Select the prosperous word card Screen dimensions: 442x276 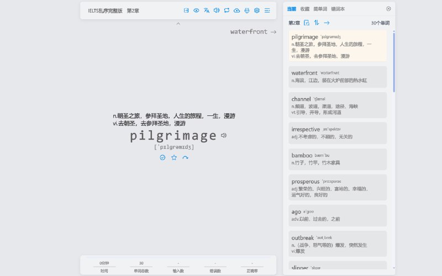(x=338, y=188)
